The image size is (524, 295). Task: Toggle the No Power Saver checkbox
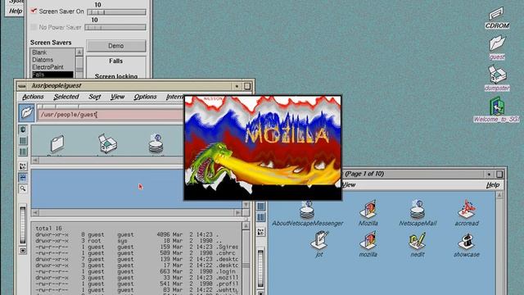(x=34, y=27)
